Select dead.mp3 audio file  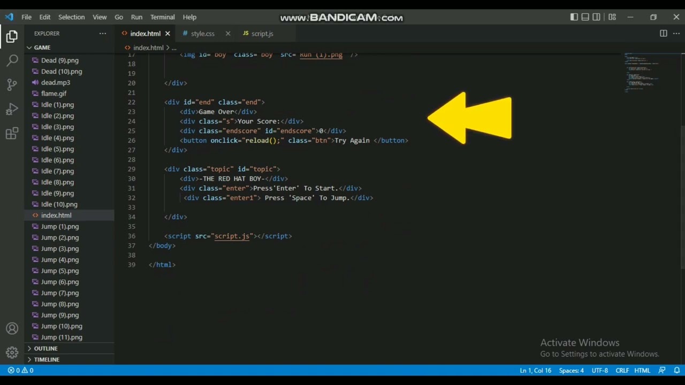[x=56, y=82]
